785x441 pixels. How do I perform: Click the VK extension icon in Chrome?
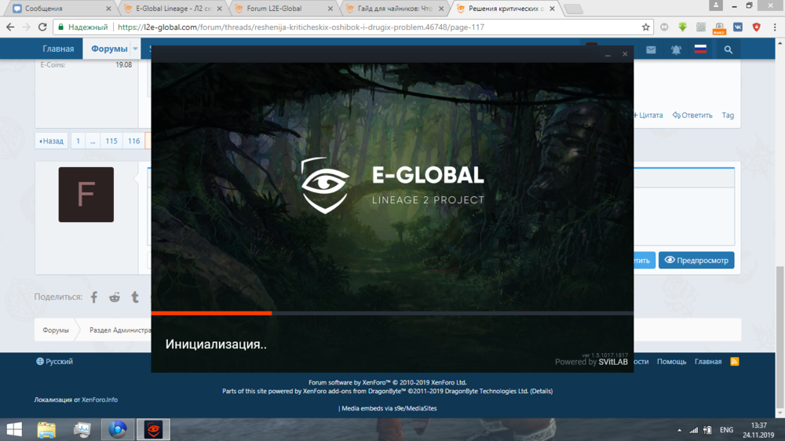(738, 27)
